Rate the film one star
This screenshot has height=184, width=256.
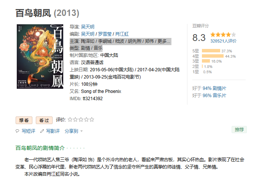pos(70,120)
